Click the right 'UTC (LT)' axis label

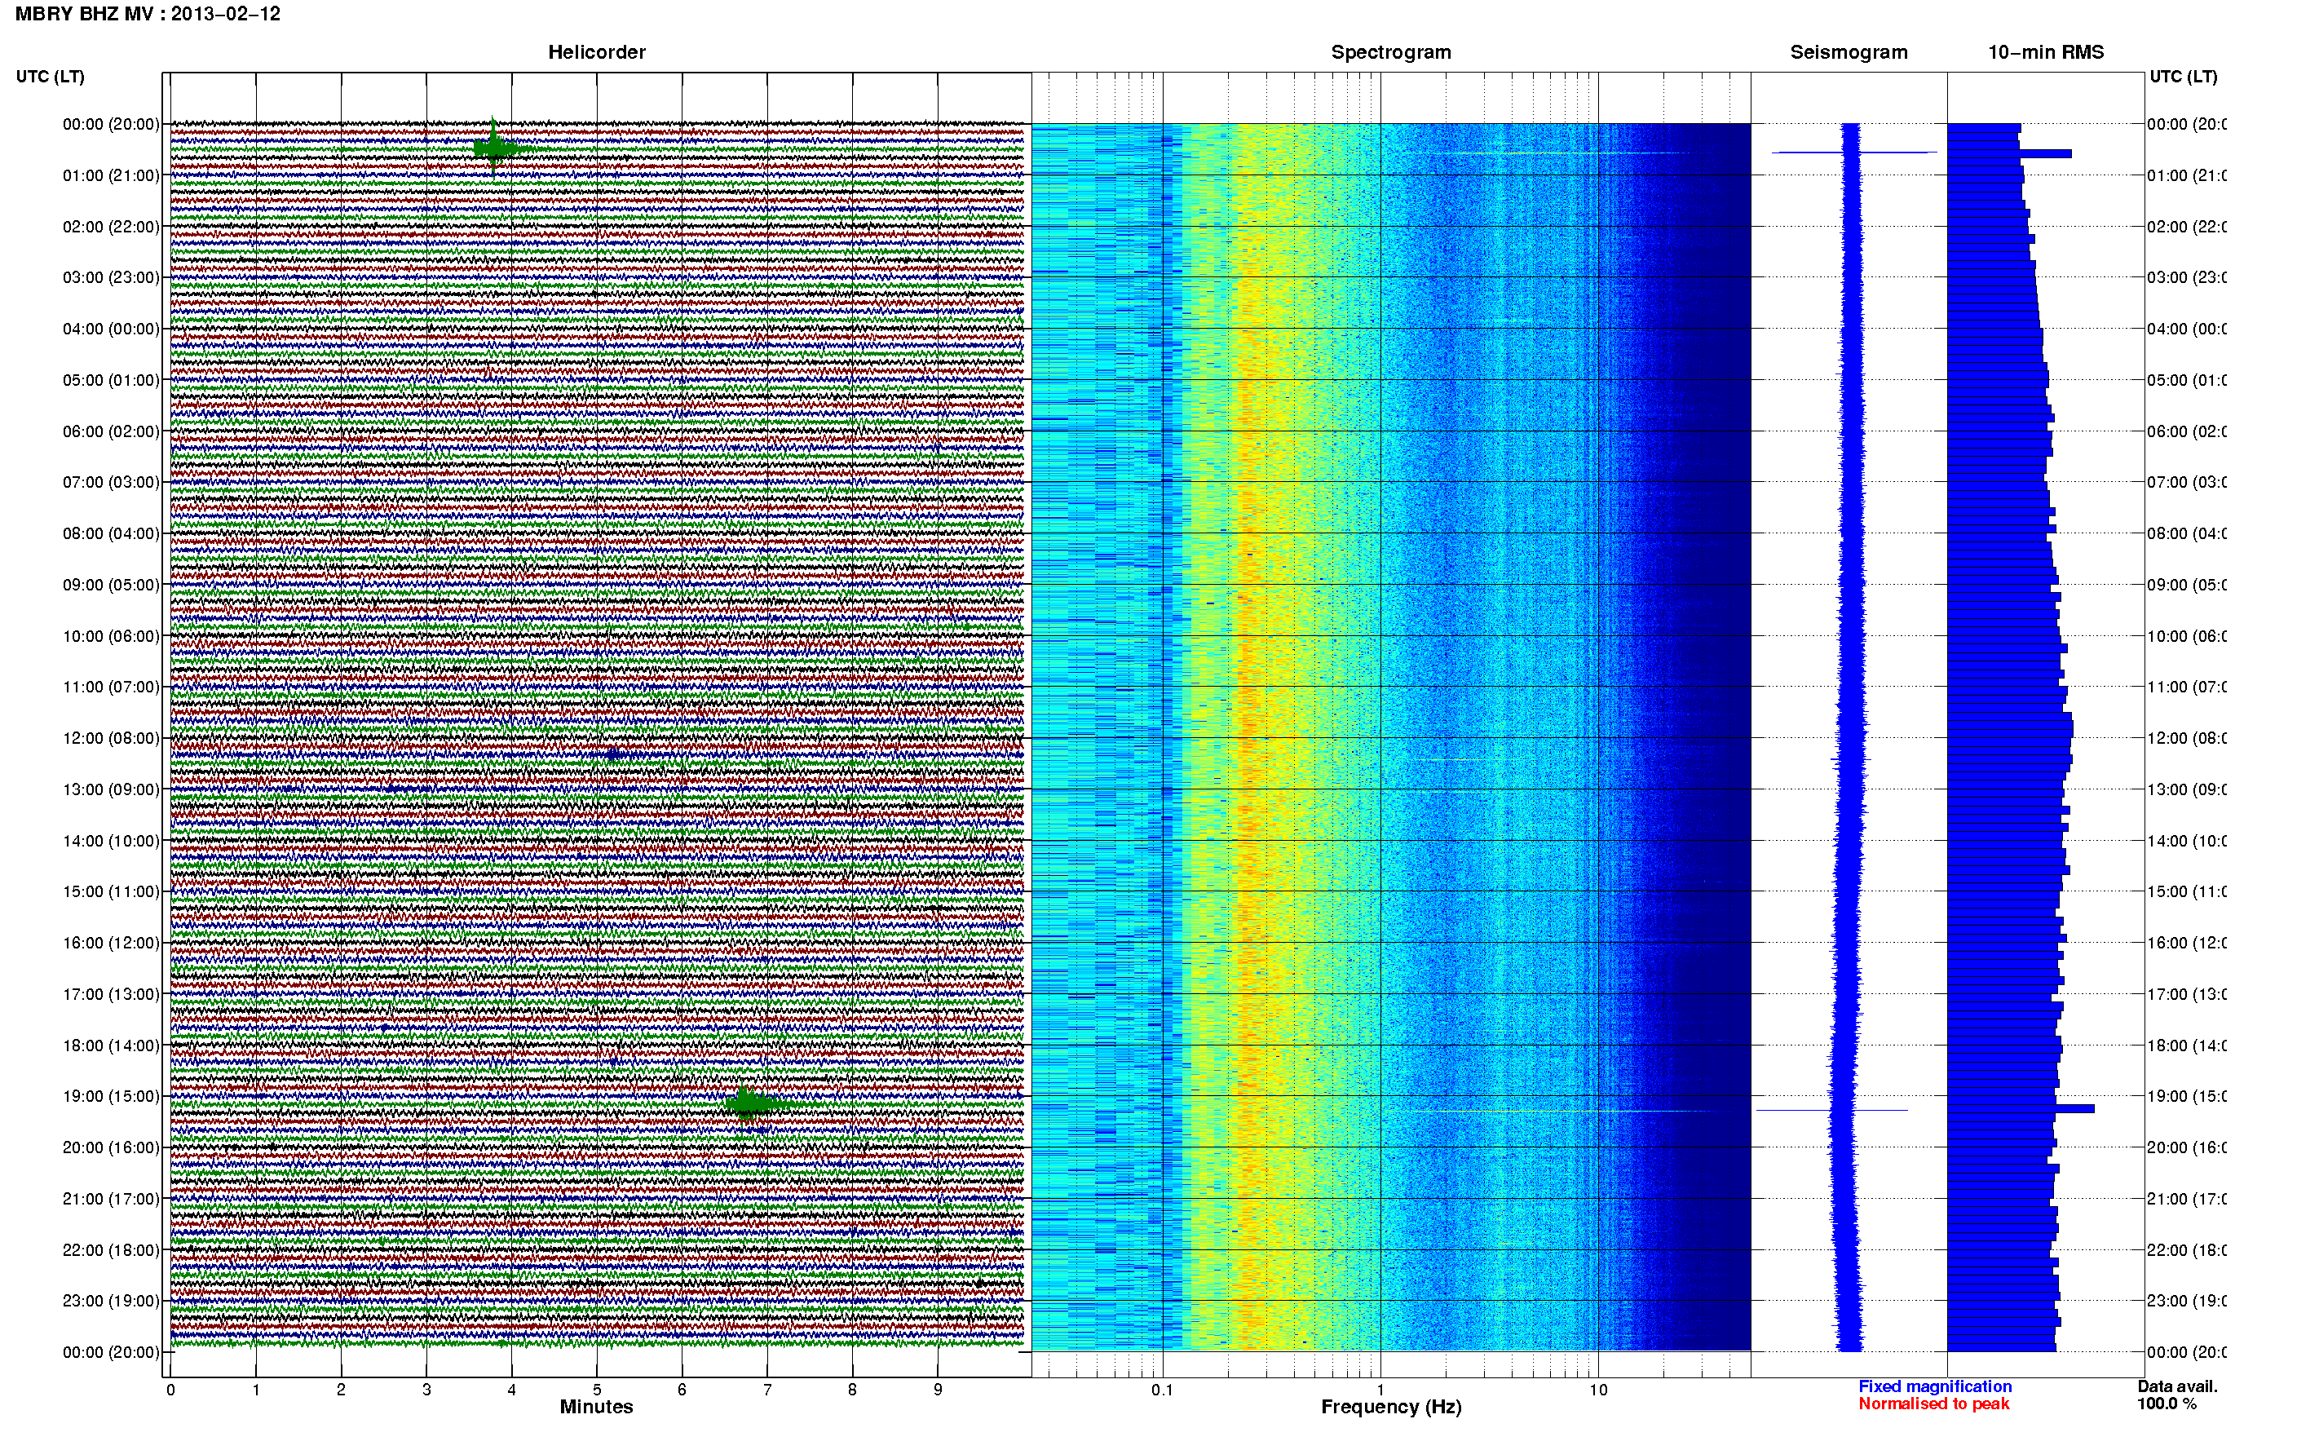[2183, 77]
